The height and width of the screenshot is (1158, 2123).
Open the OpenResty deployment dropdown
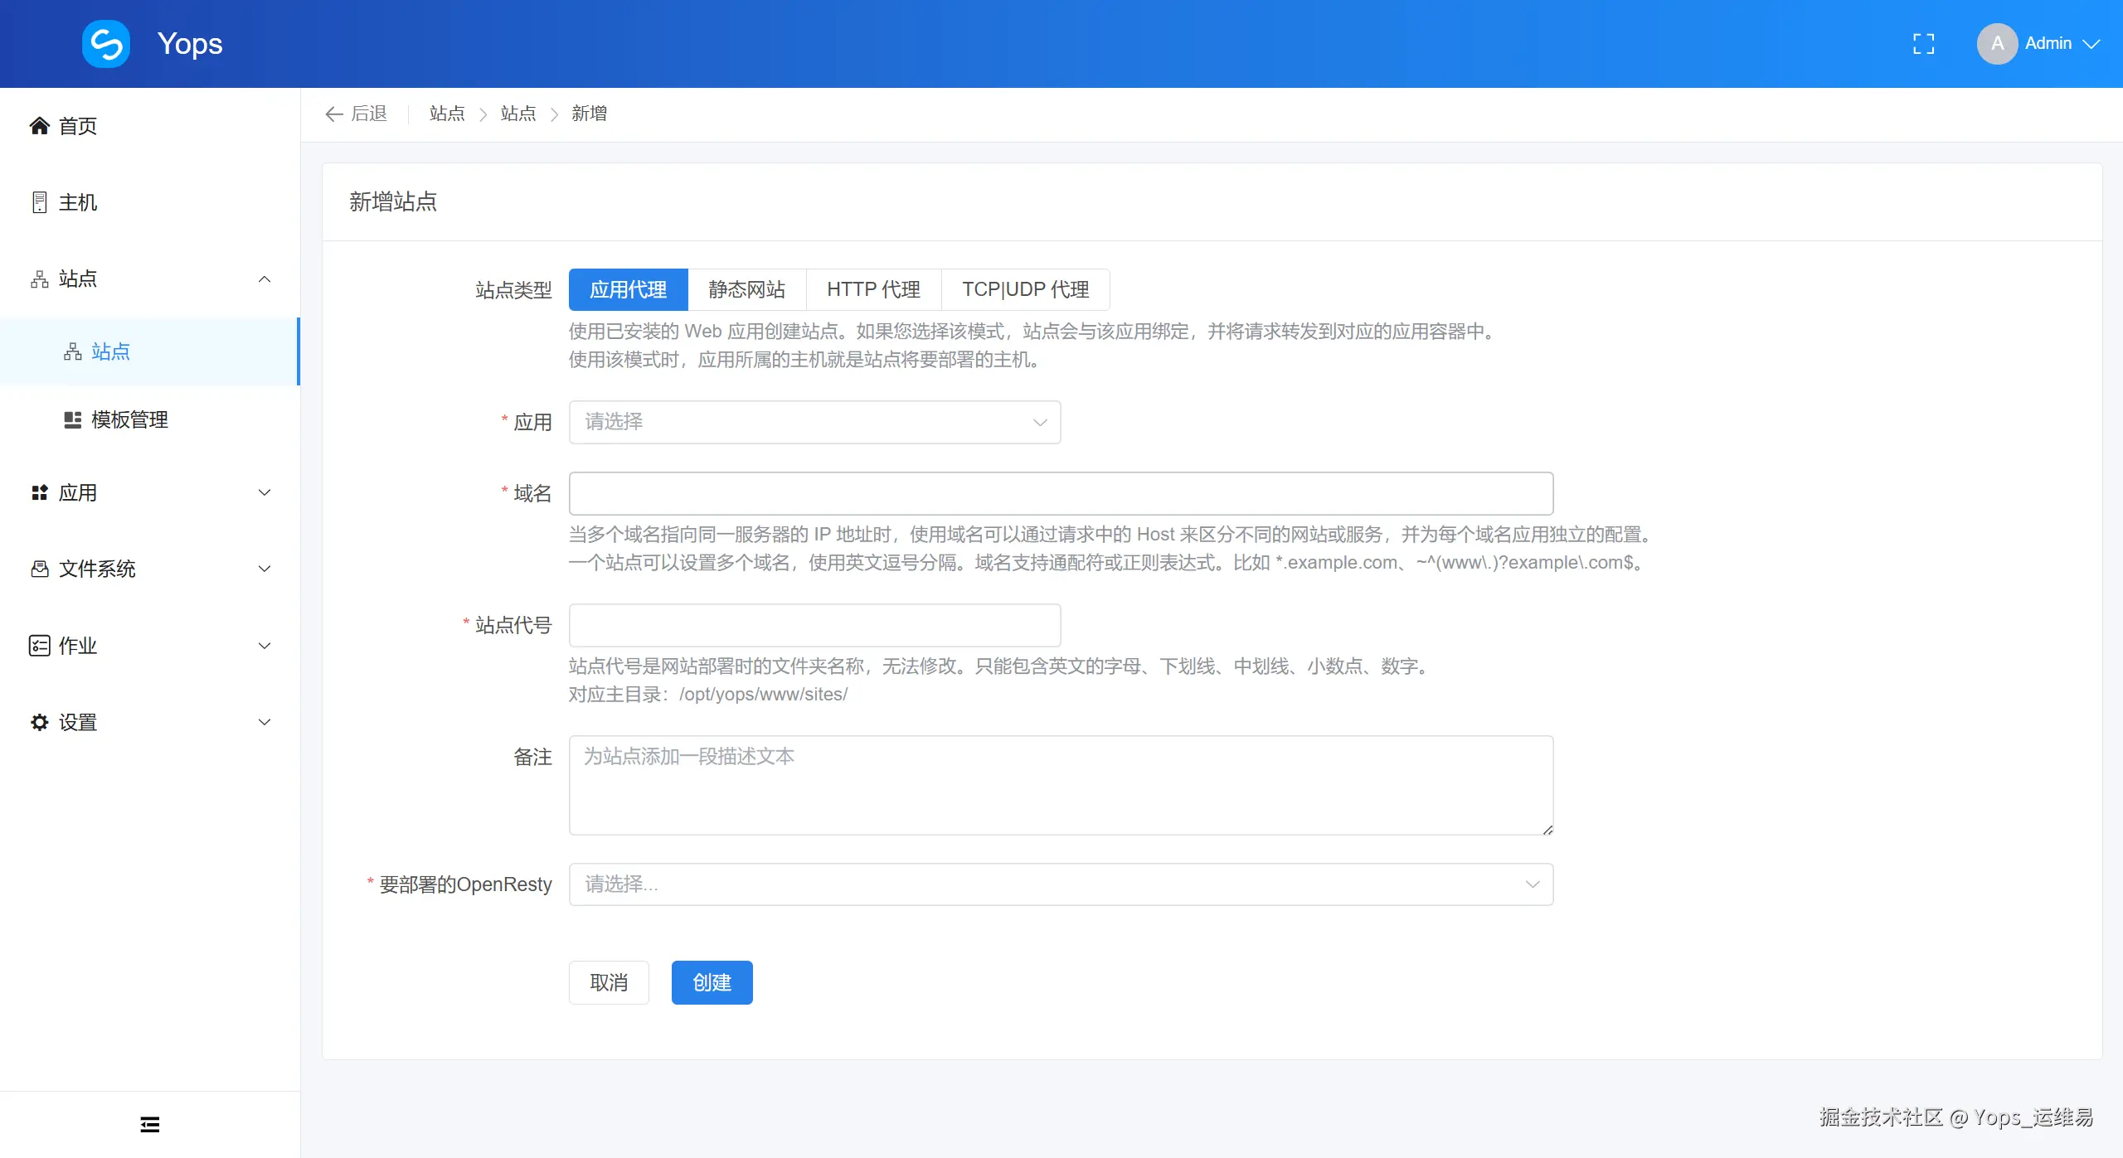click(1060, 884)
